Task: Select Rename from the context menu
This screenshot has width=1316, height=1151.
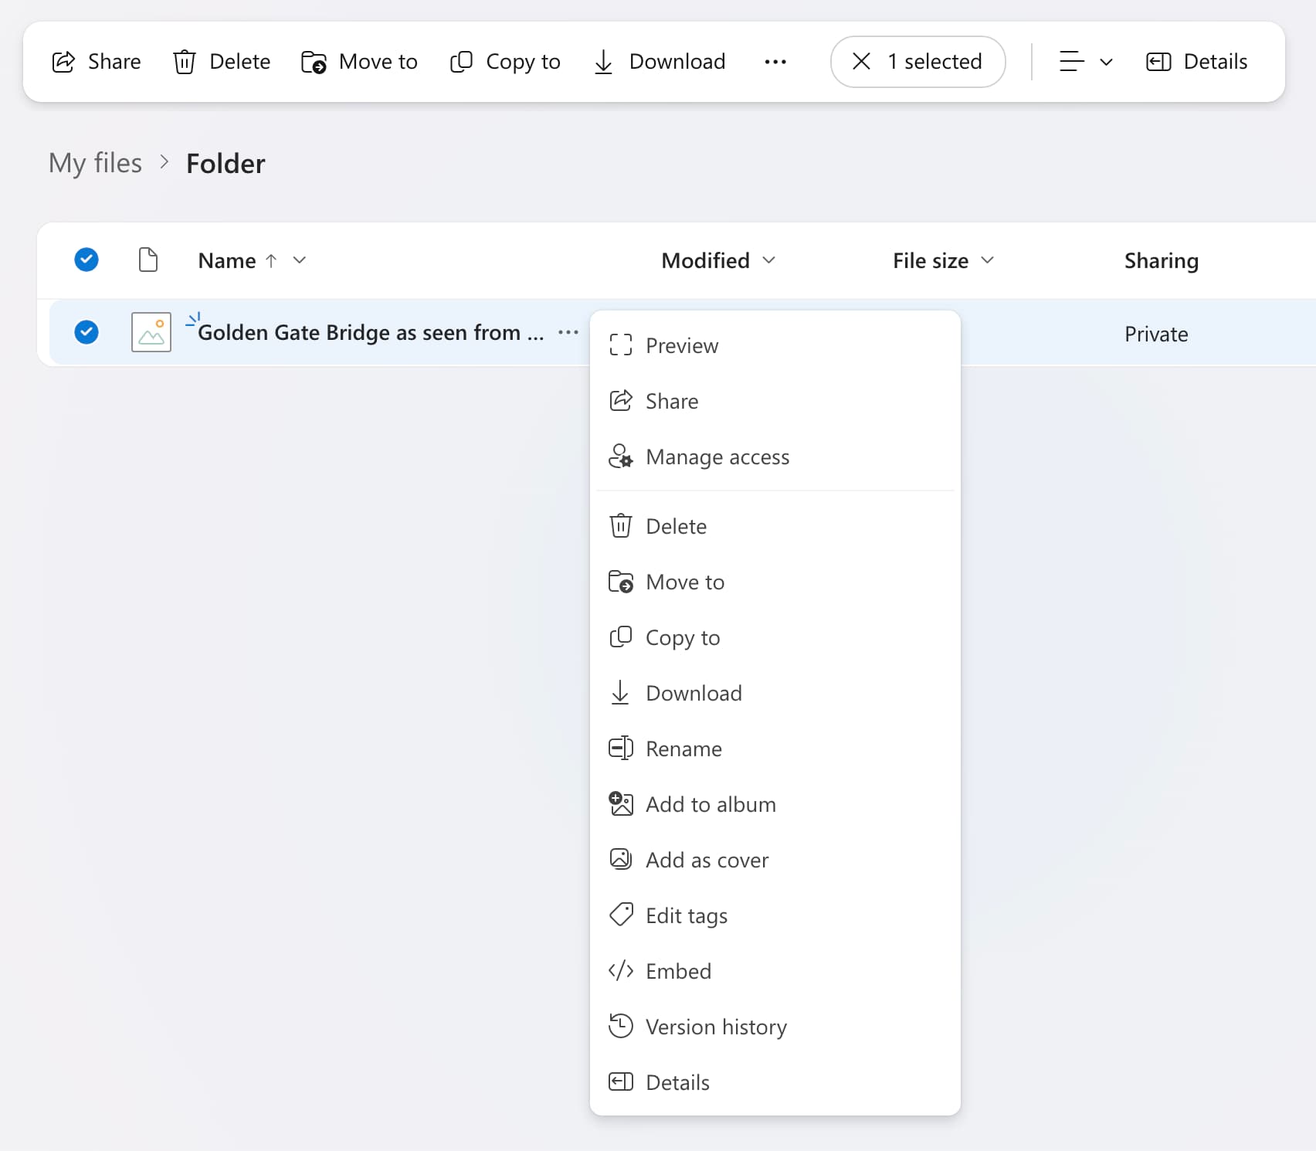Action: point(683,749)
